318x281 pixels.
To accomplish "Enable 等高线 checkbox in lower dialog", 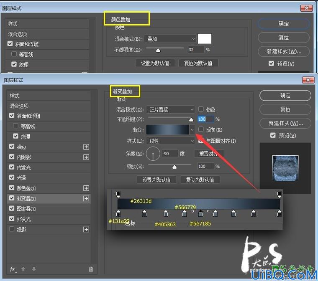I will 15,126.
